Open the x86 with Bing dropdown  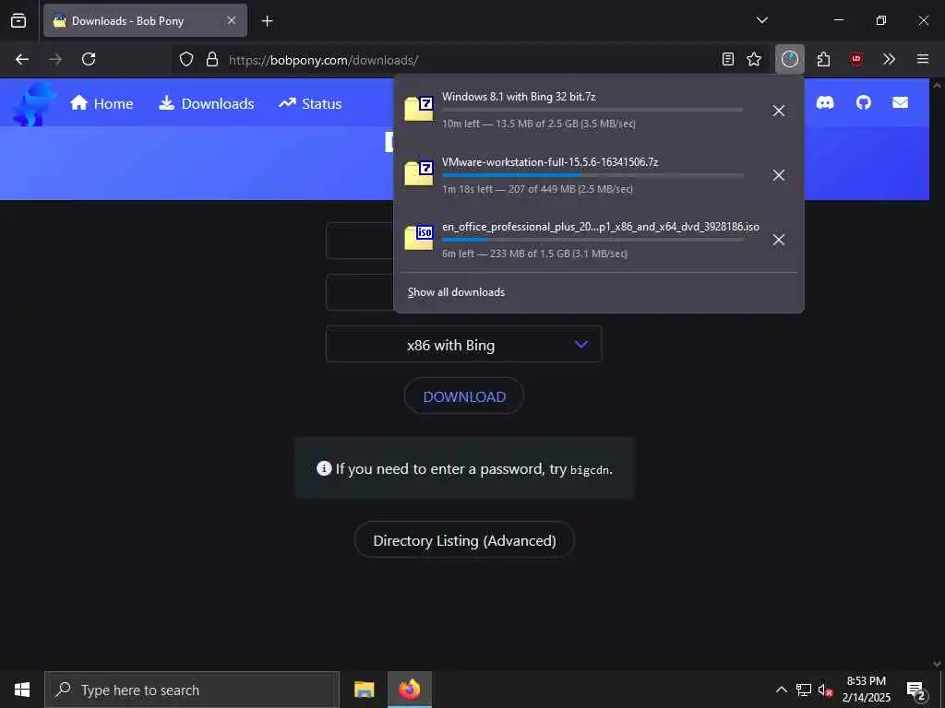pos(463,345)
